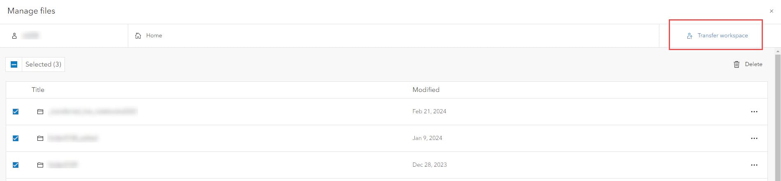The width and height of the screenshot is (781, 181).
Task: Click folder icon in Dec 28, 2023 row
Action: point(40,165)
